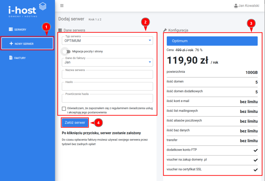The height and width of the screenshot is (181, 265).
Task: Click the Serwery server stack icon
Action: 11,30
